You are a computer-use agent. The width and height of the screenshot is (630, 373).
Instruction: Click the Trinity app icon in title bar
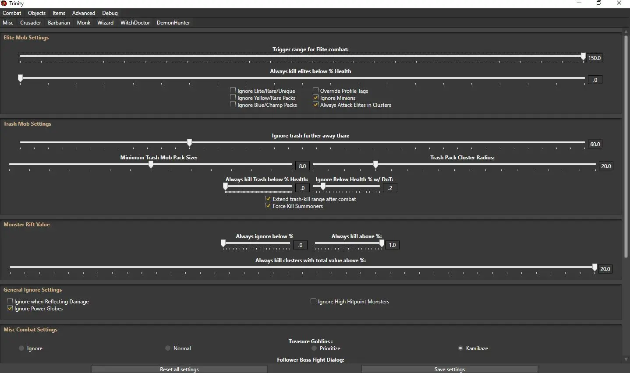pos(4,4)
